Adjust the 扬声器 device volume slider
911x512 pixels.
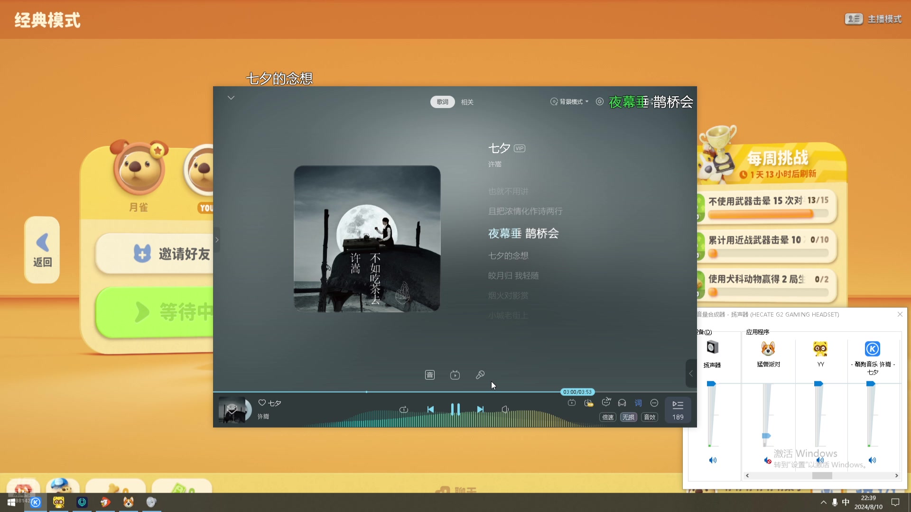pos(711,383)
